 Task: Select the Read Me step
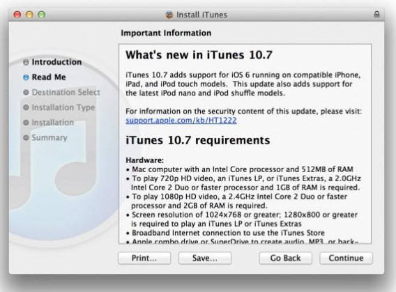coord(49,77)
